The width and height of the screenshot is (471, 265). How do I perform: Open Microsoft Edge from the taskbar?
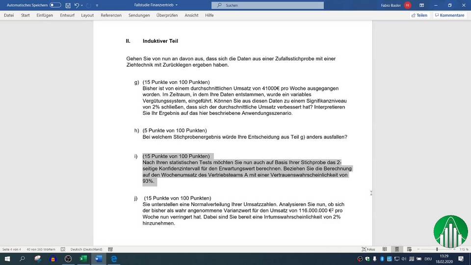tap(114, 259)
